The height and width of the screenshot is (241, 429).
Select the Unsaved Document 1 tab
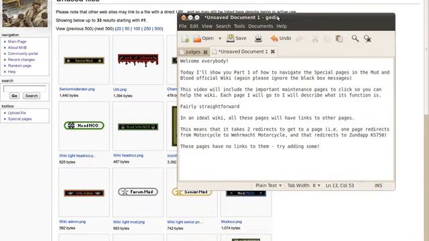coord(243,52)
